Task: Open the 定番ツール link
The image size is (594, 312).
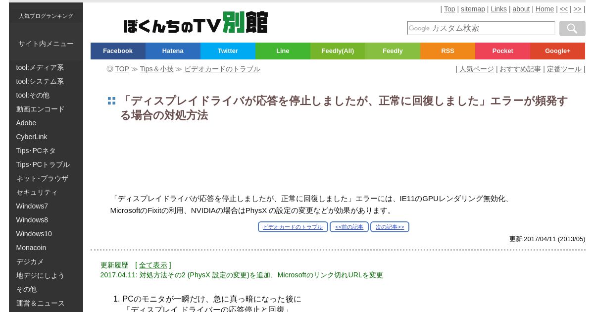Action: coord(564,69)
